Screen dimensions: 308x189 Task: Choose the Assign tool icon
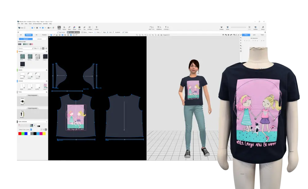pyautogui.click(x=74, y=28)
